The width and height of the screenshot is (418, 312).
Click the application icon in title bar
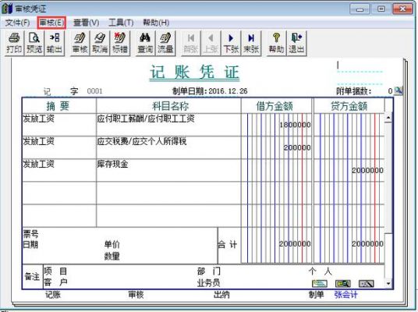(x=7, y=9)
